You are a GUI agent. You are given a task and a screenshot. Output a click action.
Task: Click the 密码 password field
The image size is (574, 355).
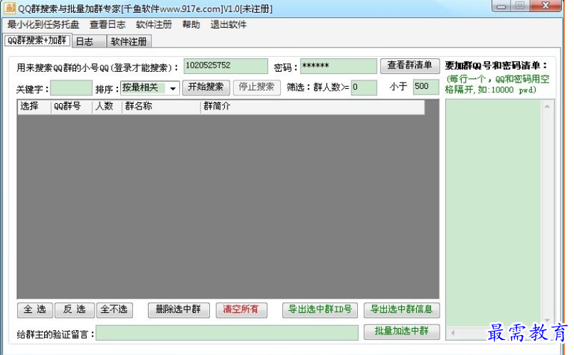coord(339,66)
